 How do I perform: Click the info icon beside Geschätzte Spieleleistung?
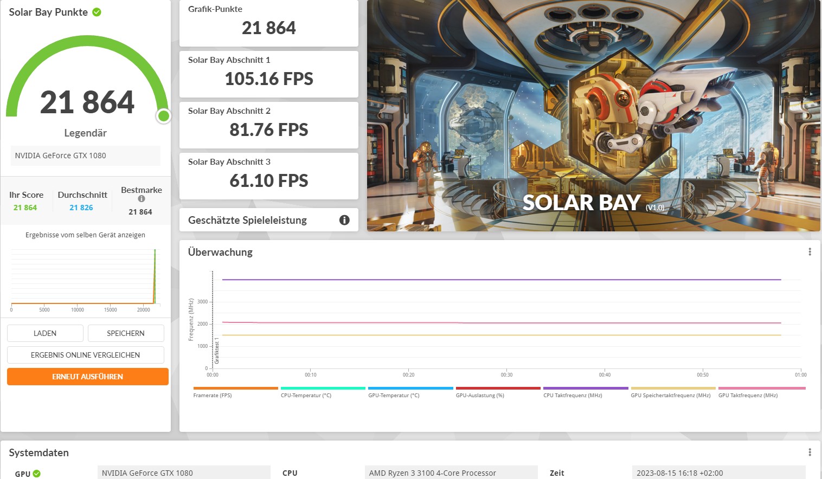[x=344, y=219]
